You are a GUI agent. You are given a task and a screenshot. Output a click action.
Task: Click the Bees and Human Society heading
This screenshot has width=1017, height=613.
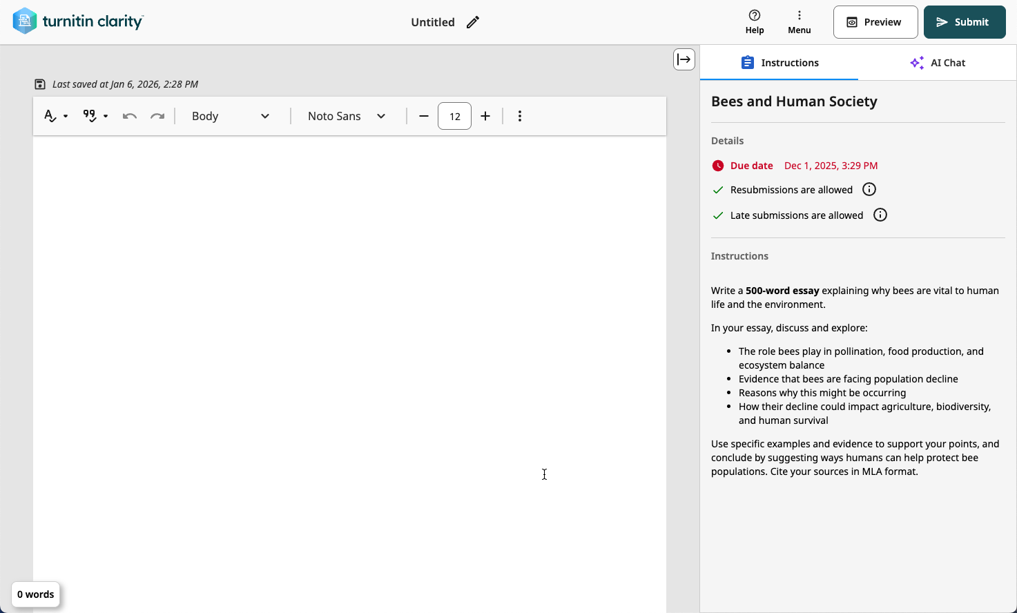794,101
